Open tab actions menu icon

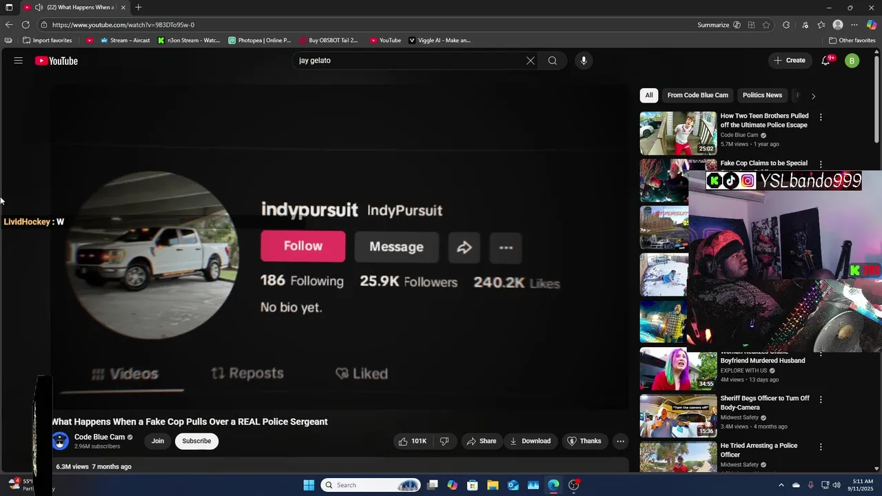pos(9,8)
